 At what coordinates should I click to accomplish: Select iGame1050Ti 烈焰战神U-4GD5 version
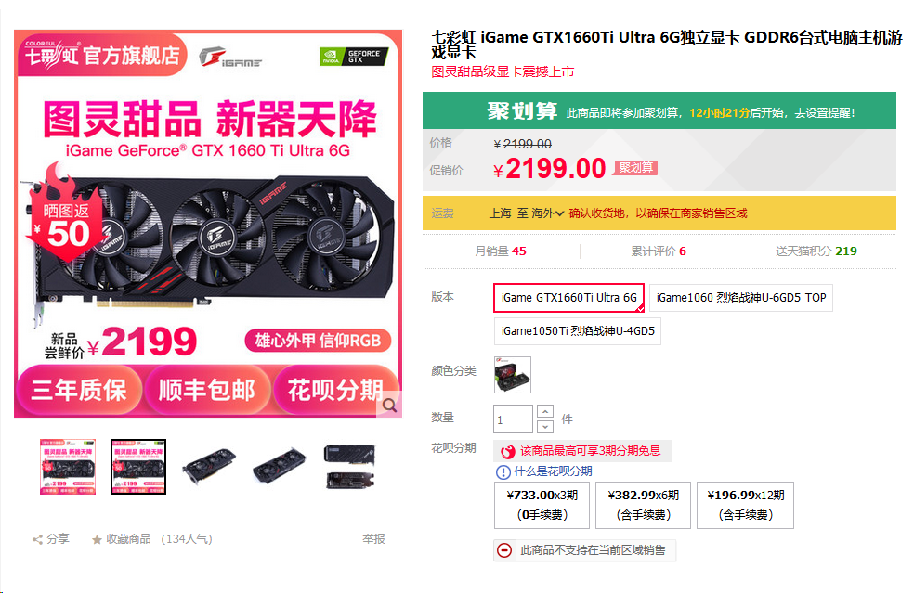tap(578, 331)
